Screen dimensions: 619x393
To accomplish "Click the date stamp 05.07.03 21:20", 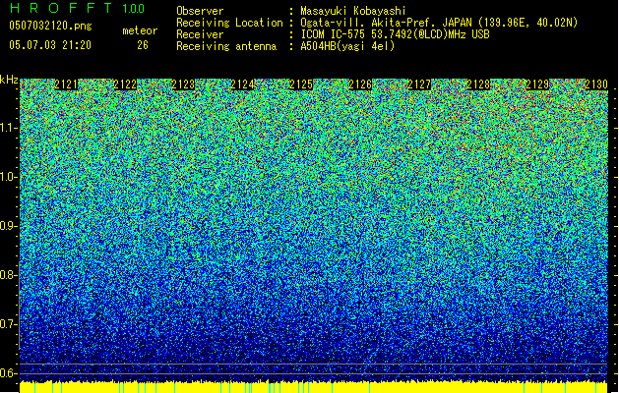I will pyautogui.click(x=50, y=45).
